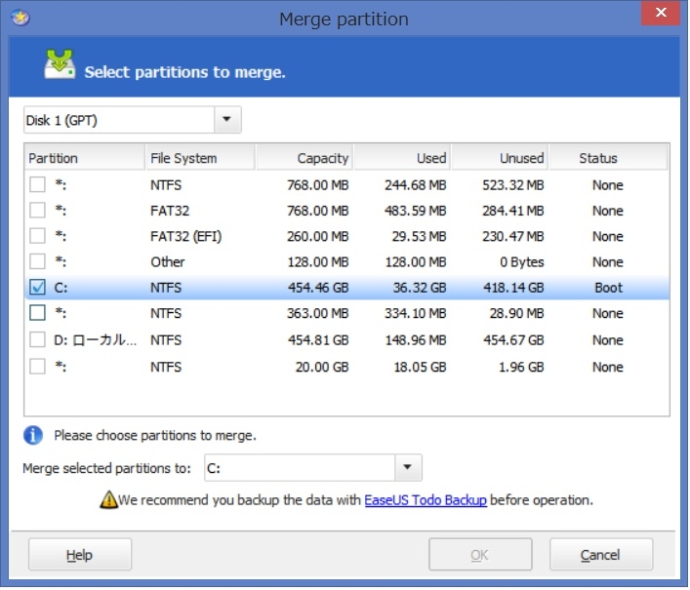Tick the 20.00 GB NTFS partition checkbox
690x590 pixels.
coord(37,367)
